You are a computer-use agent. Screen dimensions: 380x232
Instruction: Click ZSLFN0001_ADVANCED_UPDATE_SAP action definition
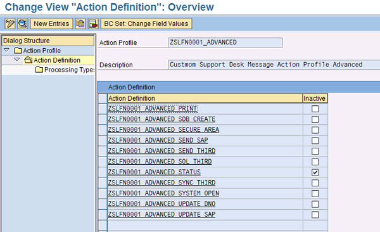[161, 214]
